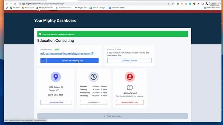
Task: Open the Master Revenue bookmark
Action: click(x=64, y=8)
